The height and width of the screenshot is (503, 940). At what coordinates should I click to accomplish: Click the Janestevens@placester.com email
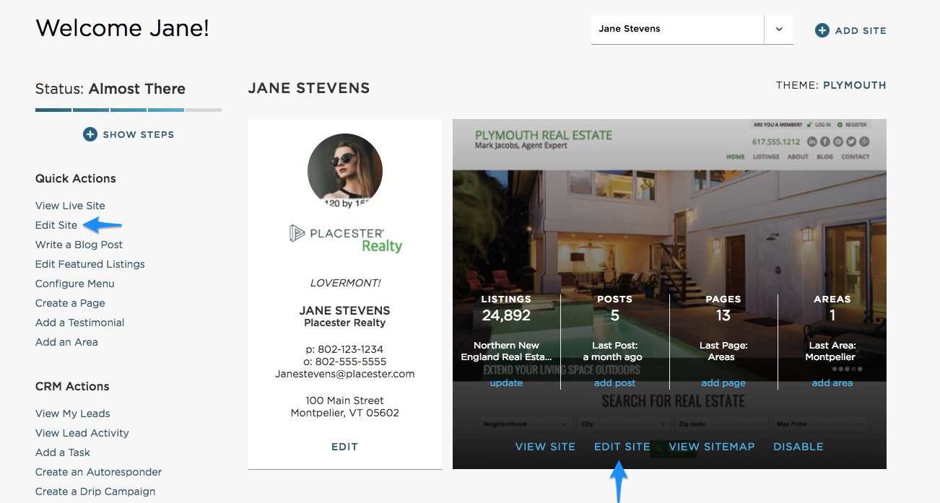click(x=345, y=374)
